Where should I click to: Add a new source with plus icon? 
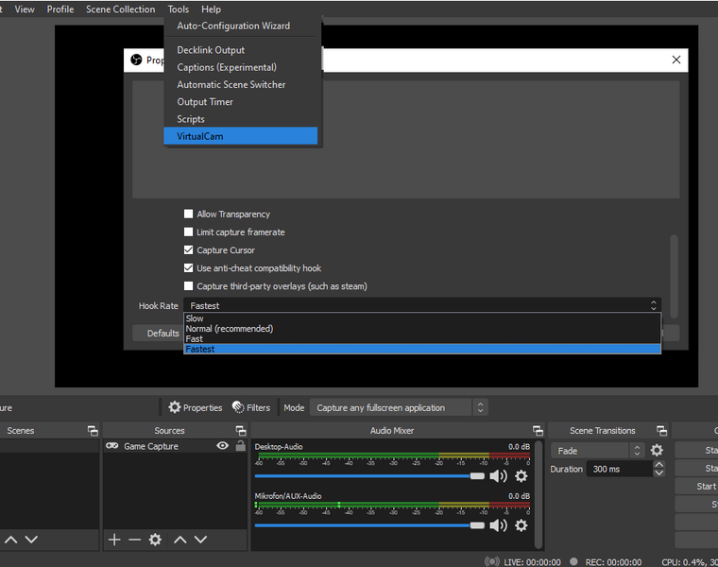point(114,540)
